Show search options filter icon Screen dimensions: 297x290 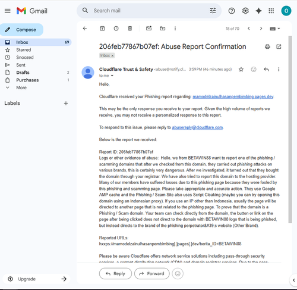click(213, 11)
